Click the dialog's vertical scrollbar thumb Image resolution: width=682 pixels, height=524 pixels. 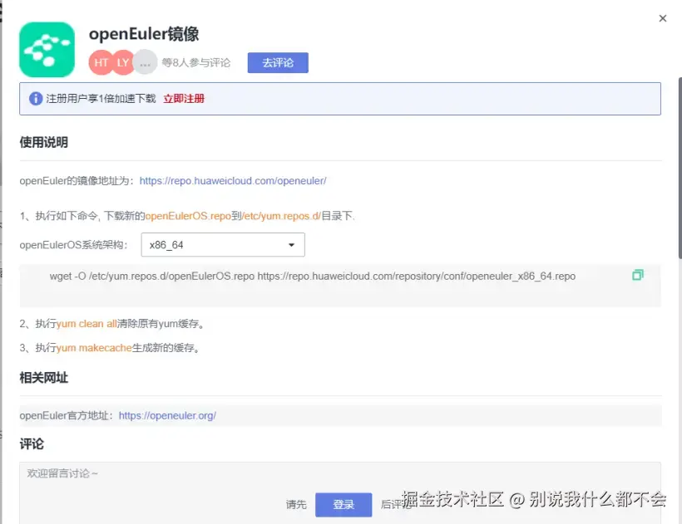680,168
